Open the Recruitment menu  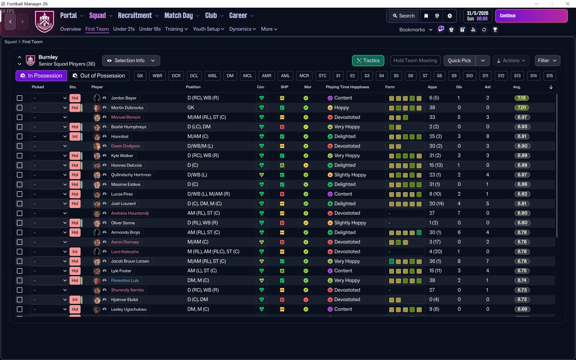138,16
